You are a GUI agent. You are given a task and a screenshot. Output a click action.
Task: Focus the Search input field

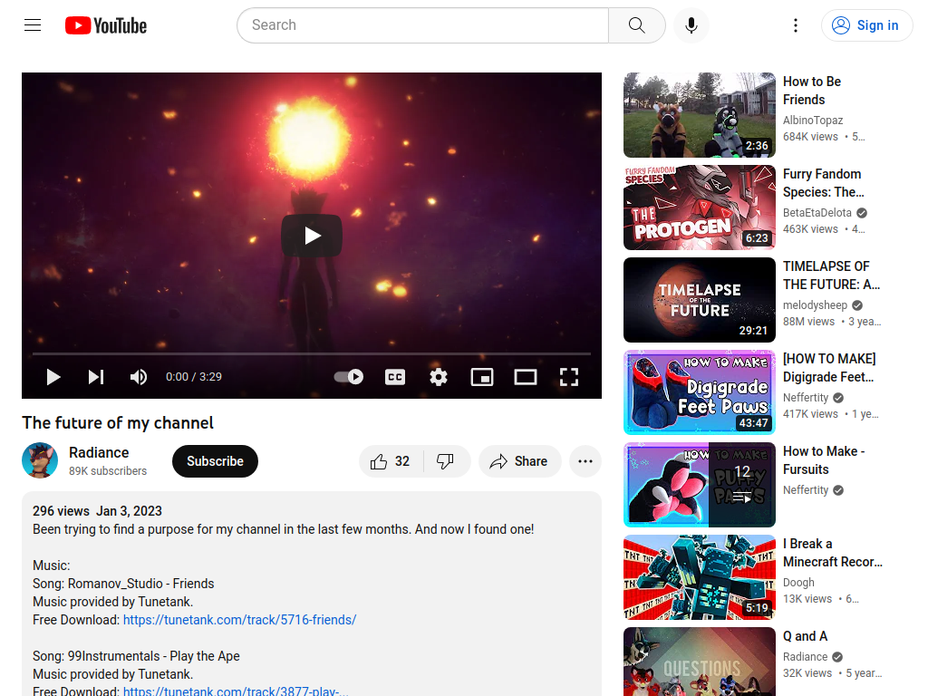point(422,25)
